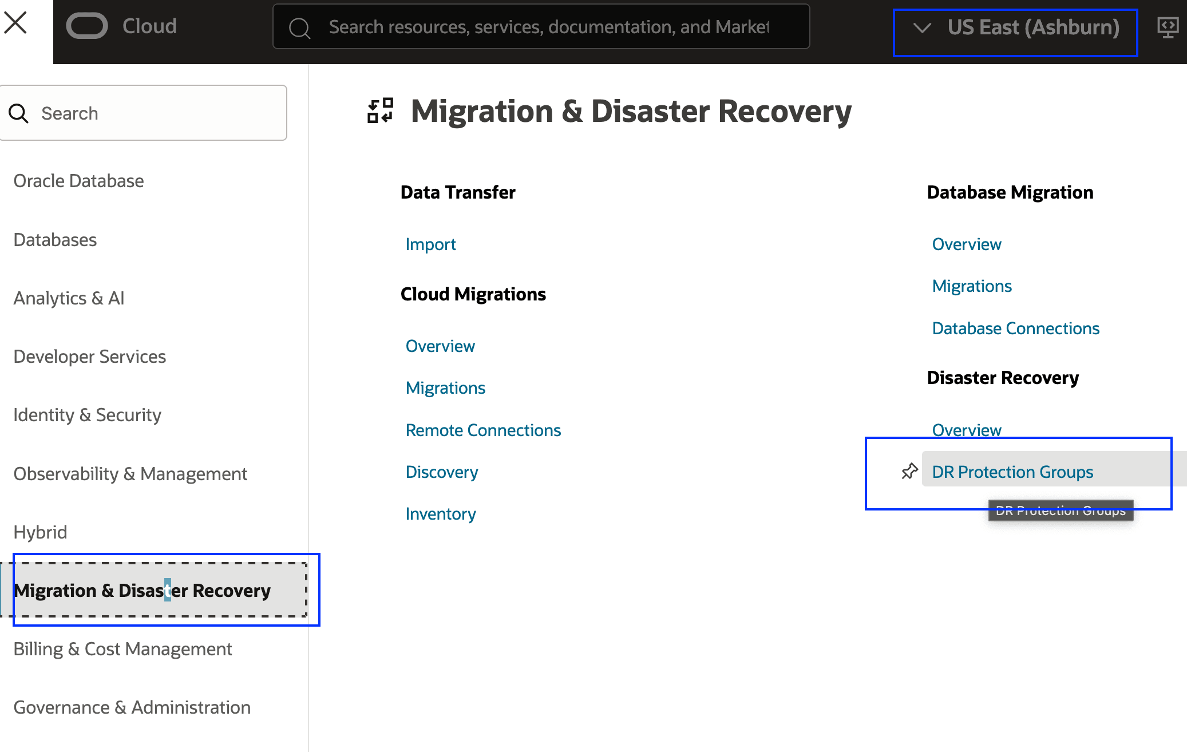1187x752 pixels.
Task: Click the Migration & Disaster Recovery heading icon
Action: point(381,110)
